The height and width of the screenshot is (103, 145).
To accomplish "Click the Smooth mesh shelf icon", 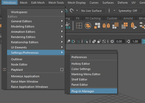I will [x=115, y=26].
